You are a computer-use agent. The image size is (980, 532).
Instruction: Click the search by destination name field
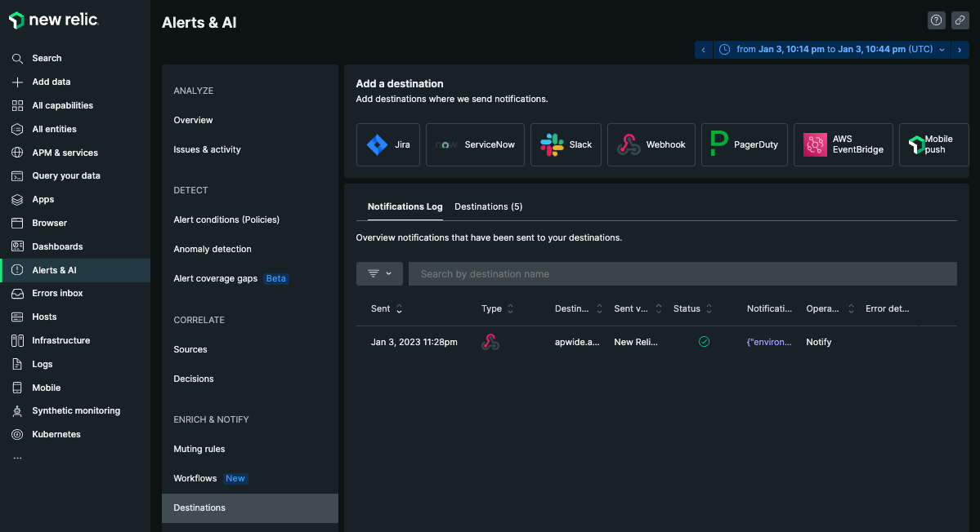coord(682,273)
